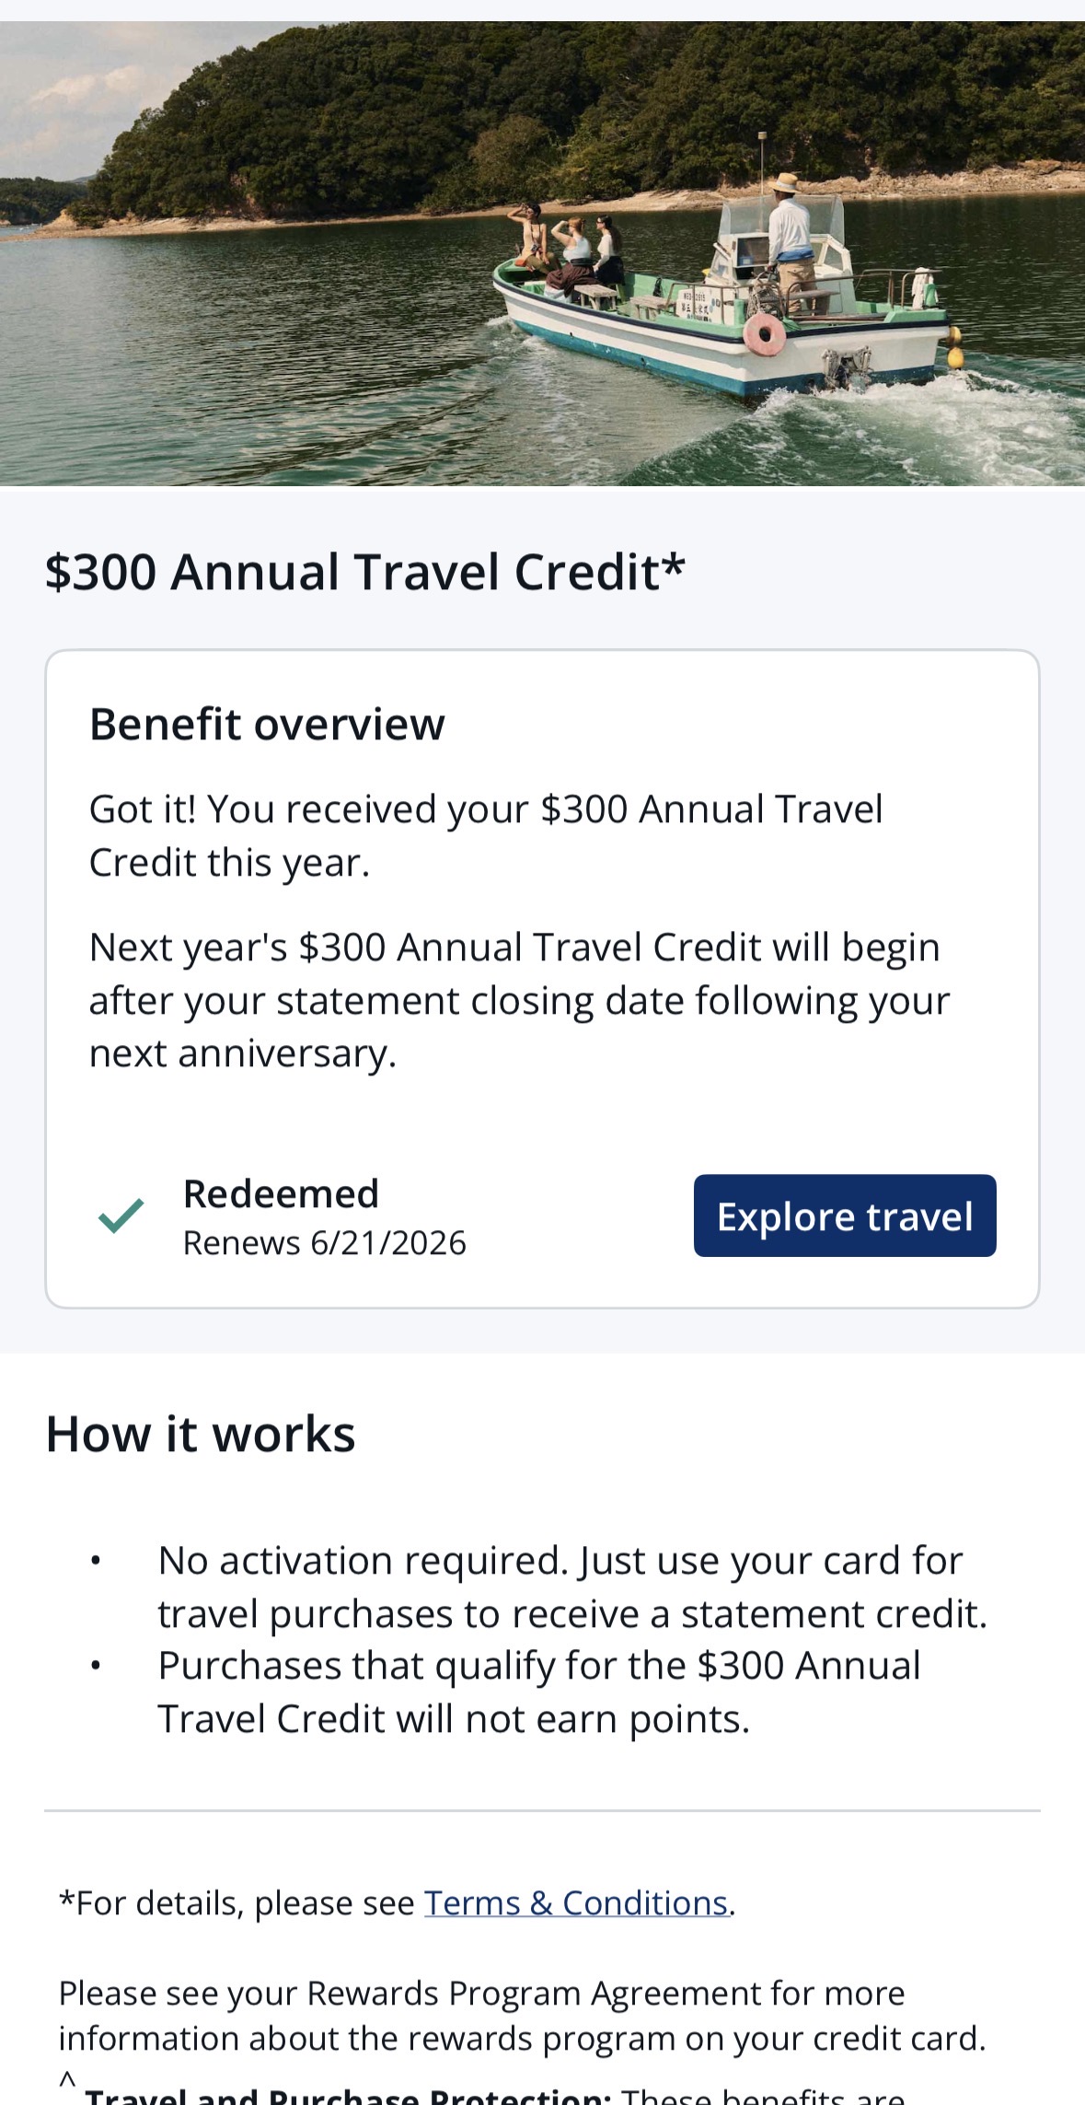Open the Terms & Conditions link
The image size is (1085, 2105).
pos(576,1903)
